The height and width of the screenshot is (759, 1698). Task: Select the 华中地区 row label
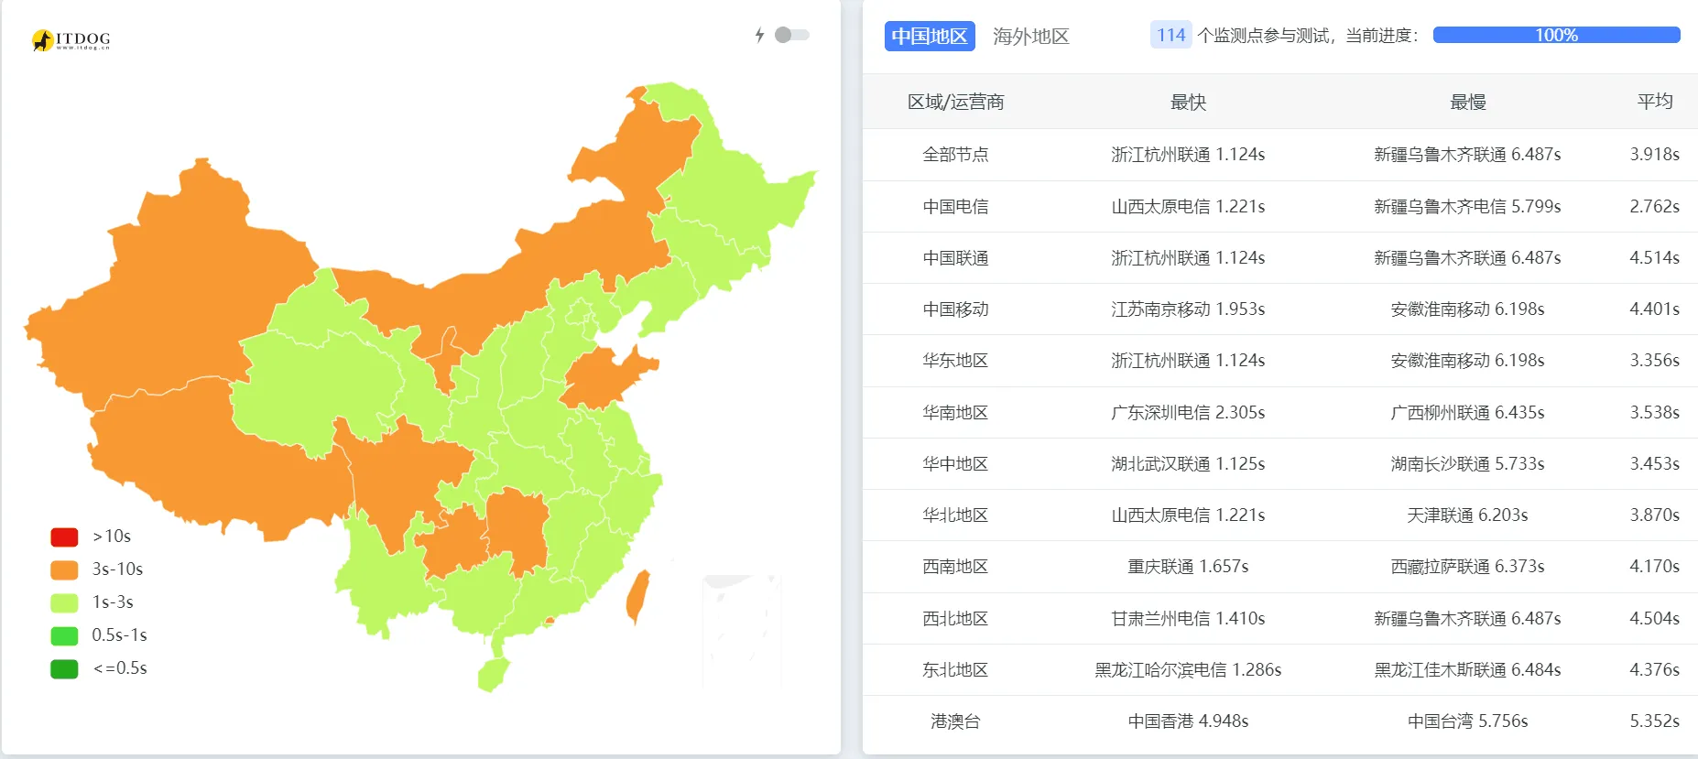(x=955, y=463)
